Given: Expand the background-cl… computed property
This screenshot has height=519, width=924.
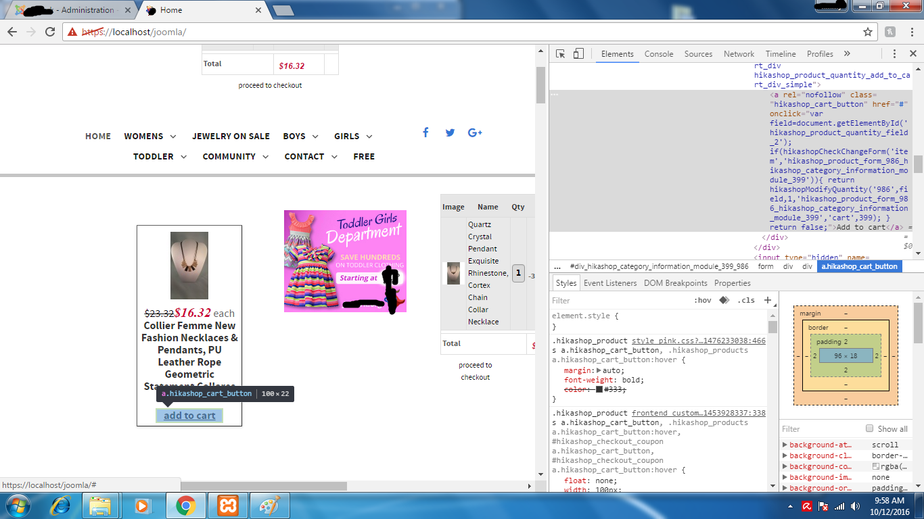Looking at the screenshot, I should [x=785, y=455].
